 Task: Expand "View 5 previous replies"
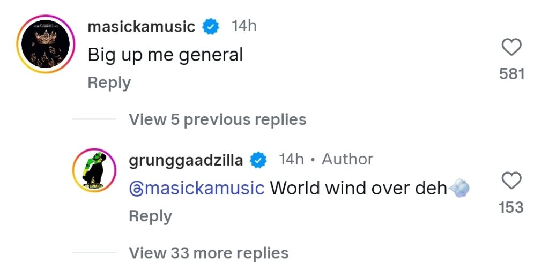tap(217, 119)
